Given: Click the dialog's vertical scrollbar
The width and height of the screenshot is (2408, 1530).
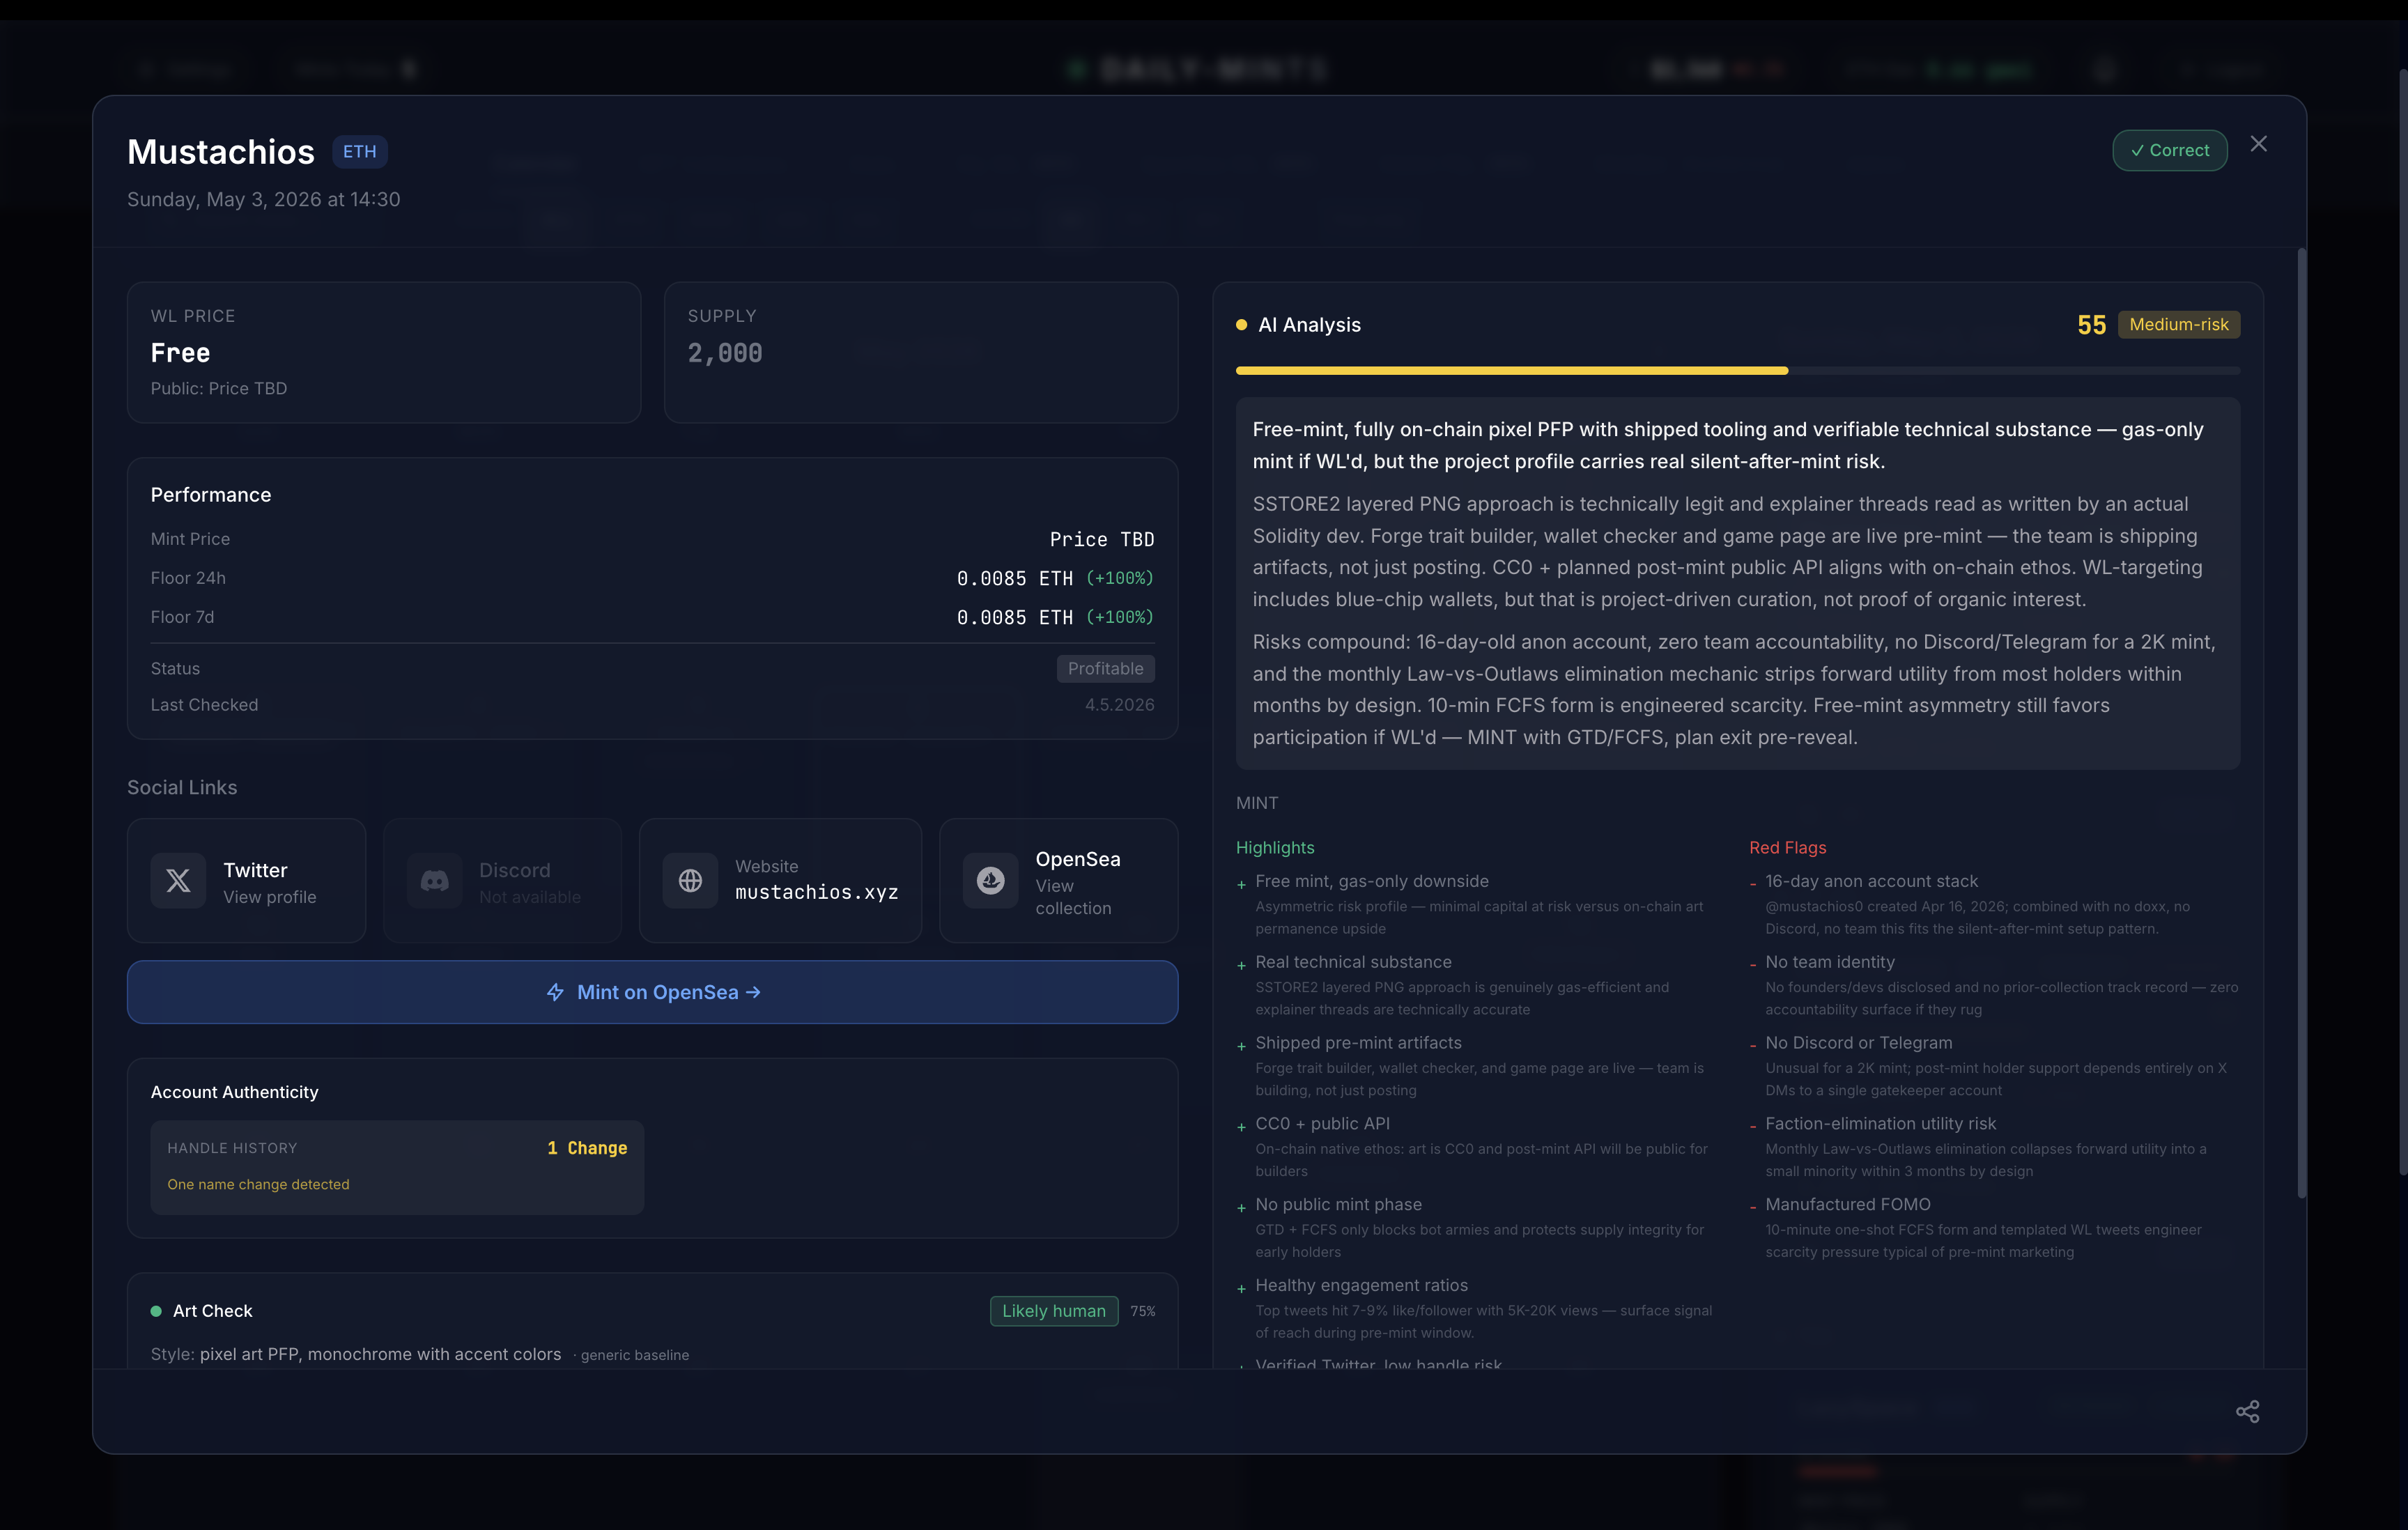Looking at the screenshot, I should (x=2301, y=722).
